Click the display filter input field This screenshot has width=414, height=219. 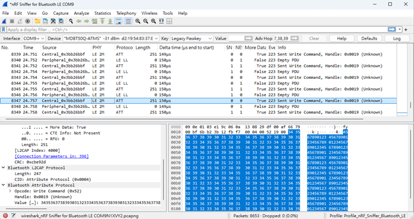point(197,30)
